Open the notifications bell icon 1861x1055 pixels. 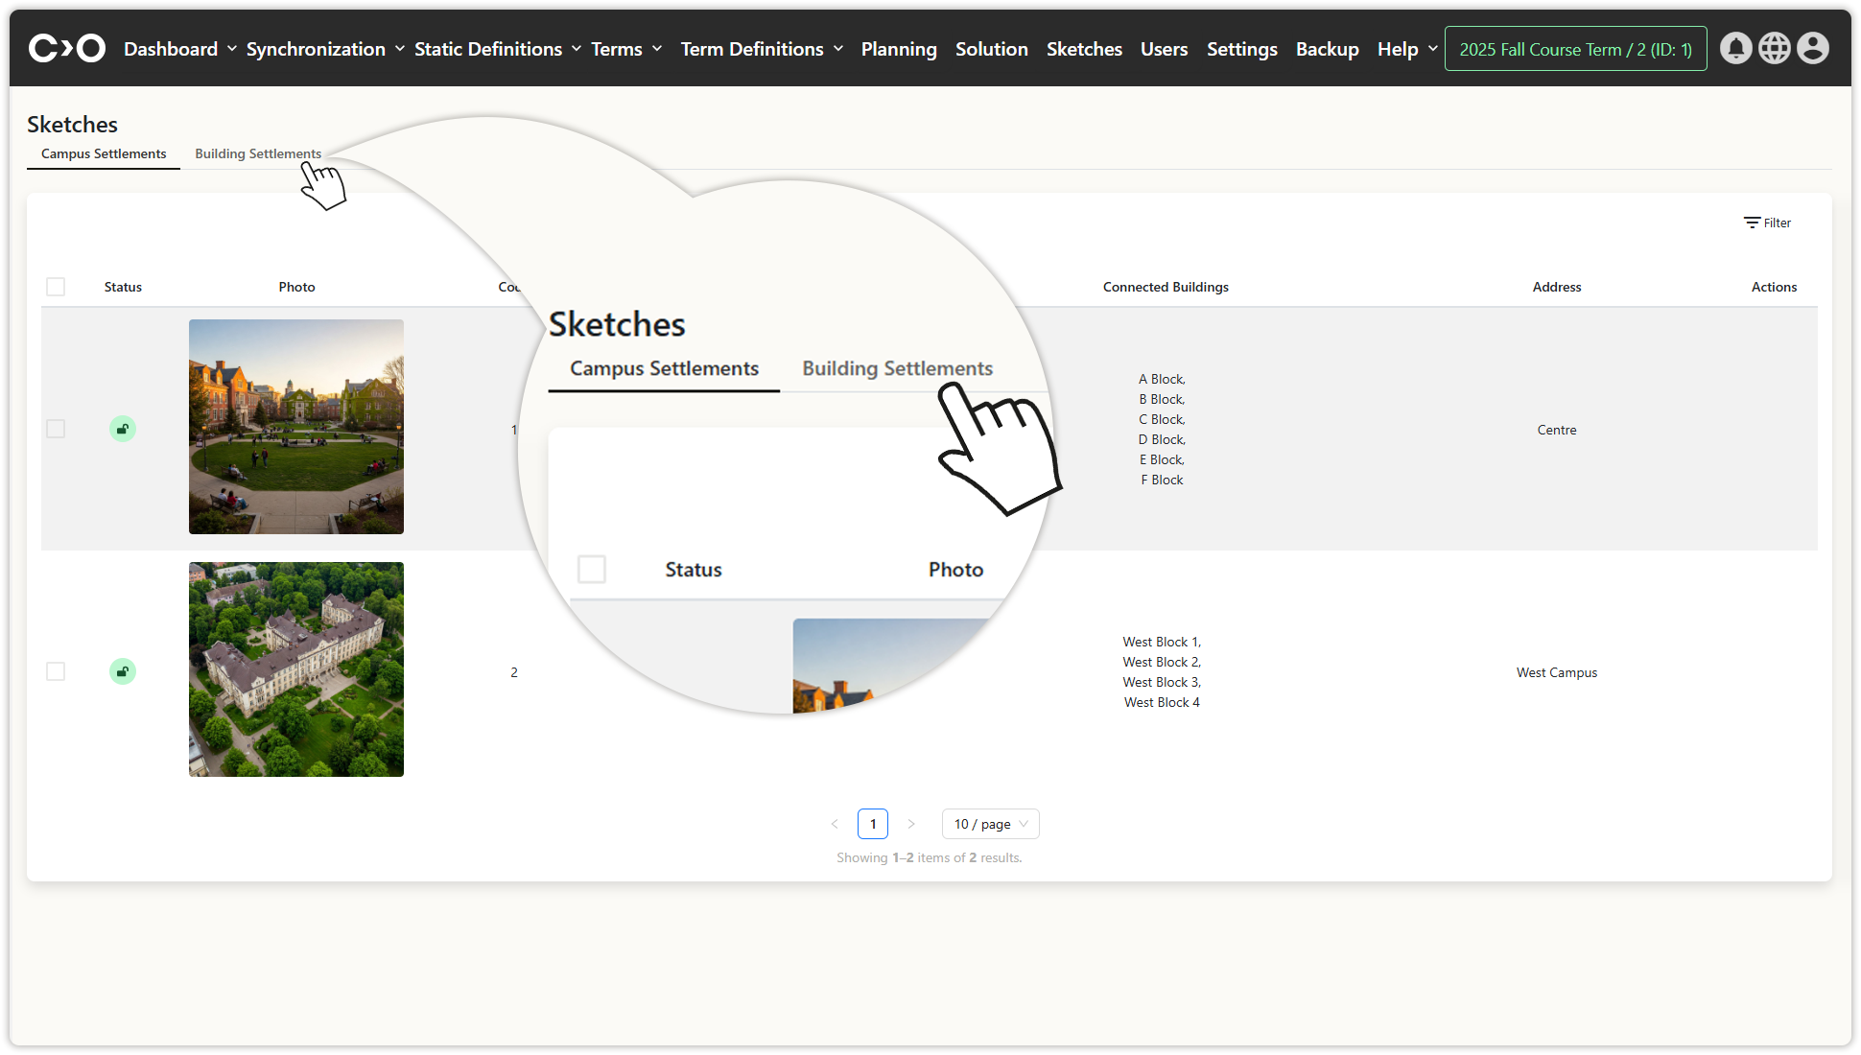pyautogui.click(x=1735, y=48)
